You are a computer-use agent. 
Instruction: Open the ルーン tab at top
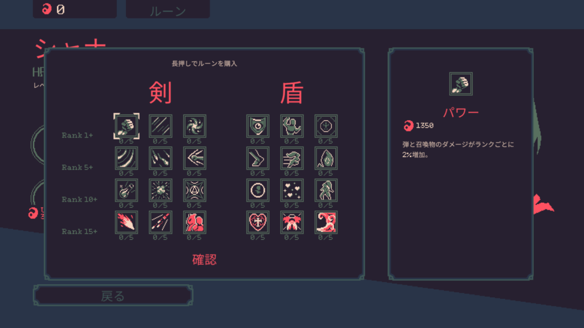click(x=168, y=9)
